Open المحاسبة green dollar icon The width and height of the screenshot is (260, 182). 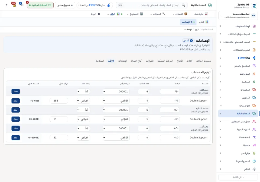coord(254,82)
